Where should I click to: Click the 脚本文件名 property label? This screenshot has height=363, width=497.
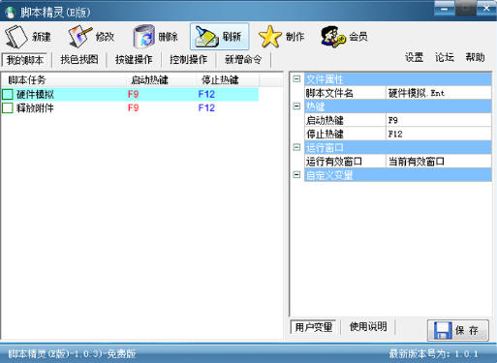(329, 93)
